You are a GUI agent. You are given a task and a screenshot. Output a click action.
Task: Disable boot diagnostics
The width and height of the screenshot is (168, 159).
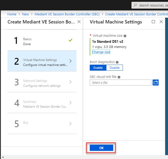115,68
